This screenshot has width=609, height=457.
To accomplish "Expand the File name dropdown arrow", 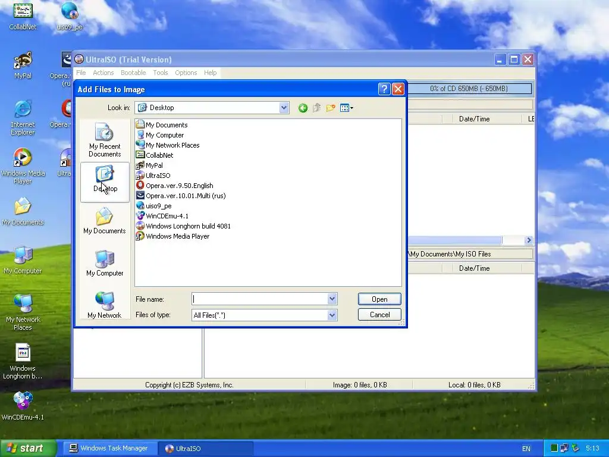I will [x=332, y=299].
